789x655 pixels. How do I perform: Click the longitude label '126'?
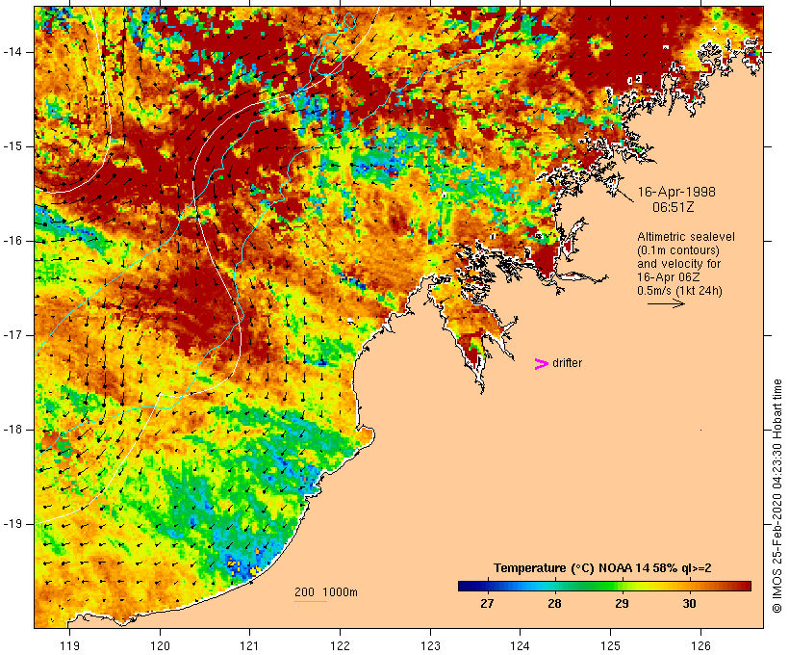700,645
